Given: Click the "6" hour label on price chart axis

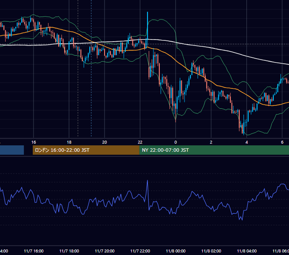Looking at the screenshot, I should [x=282, y=142].
